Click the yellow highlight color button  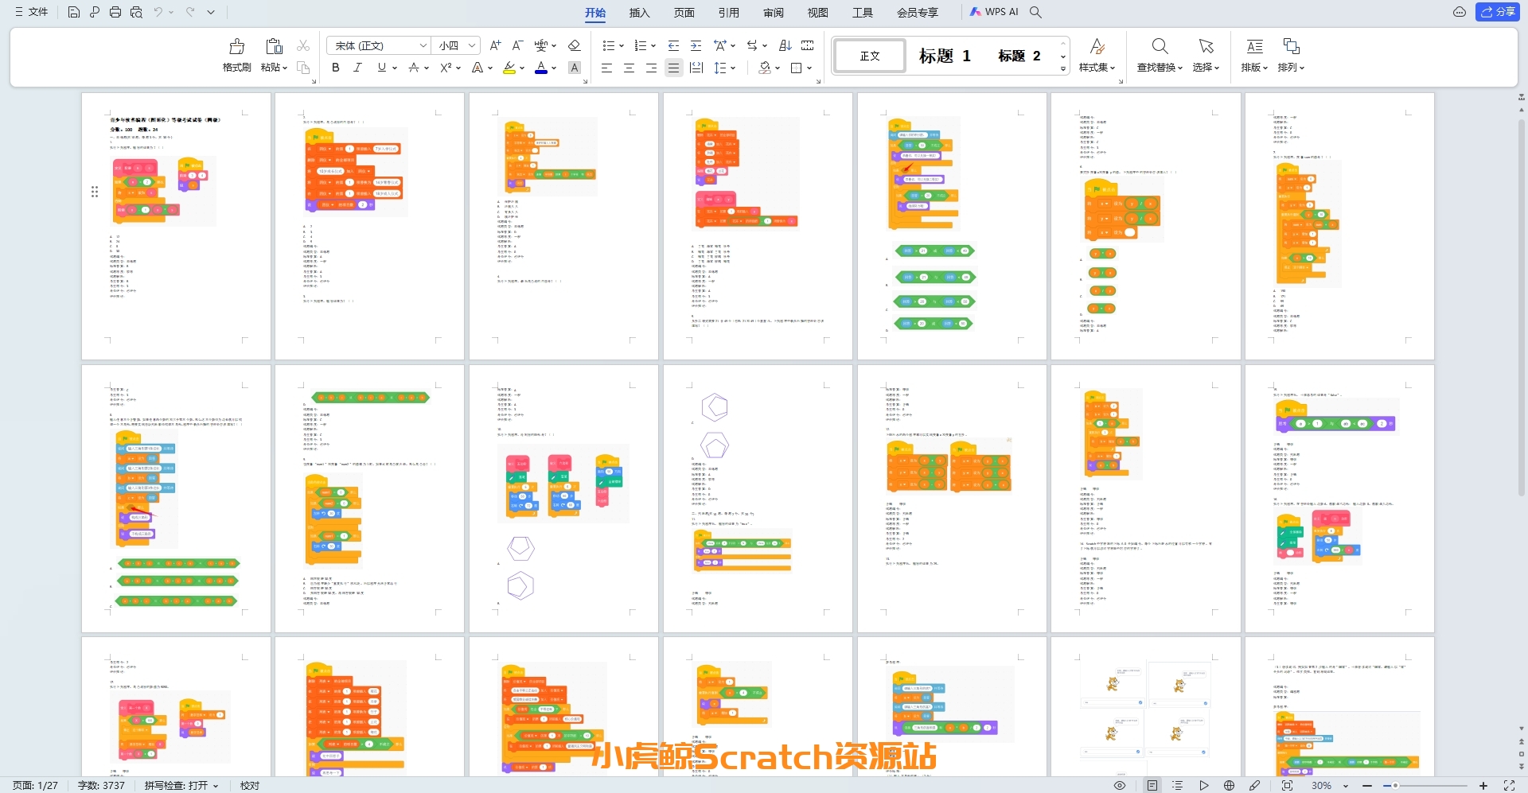tap(509, 68)
